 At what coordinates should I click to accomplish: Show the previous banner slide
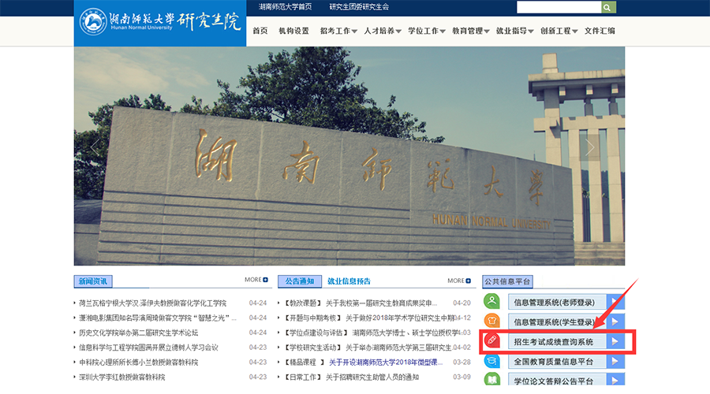coord(95,147)
